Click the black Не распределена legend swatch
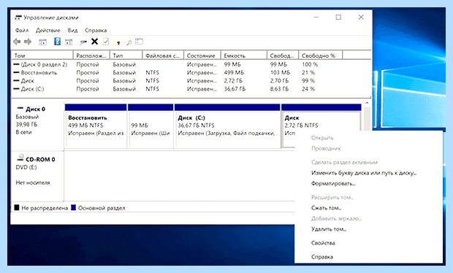The width and height of the screenshot is (453, 273). coord(17,207)
